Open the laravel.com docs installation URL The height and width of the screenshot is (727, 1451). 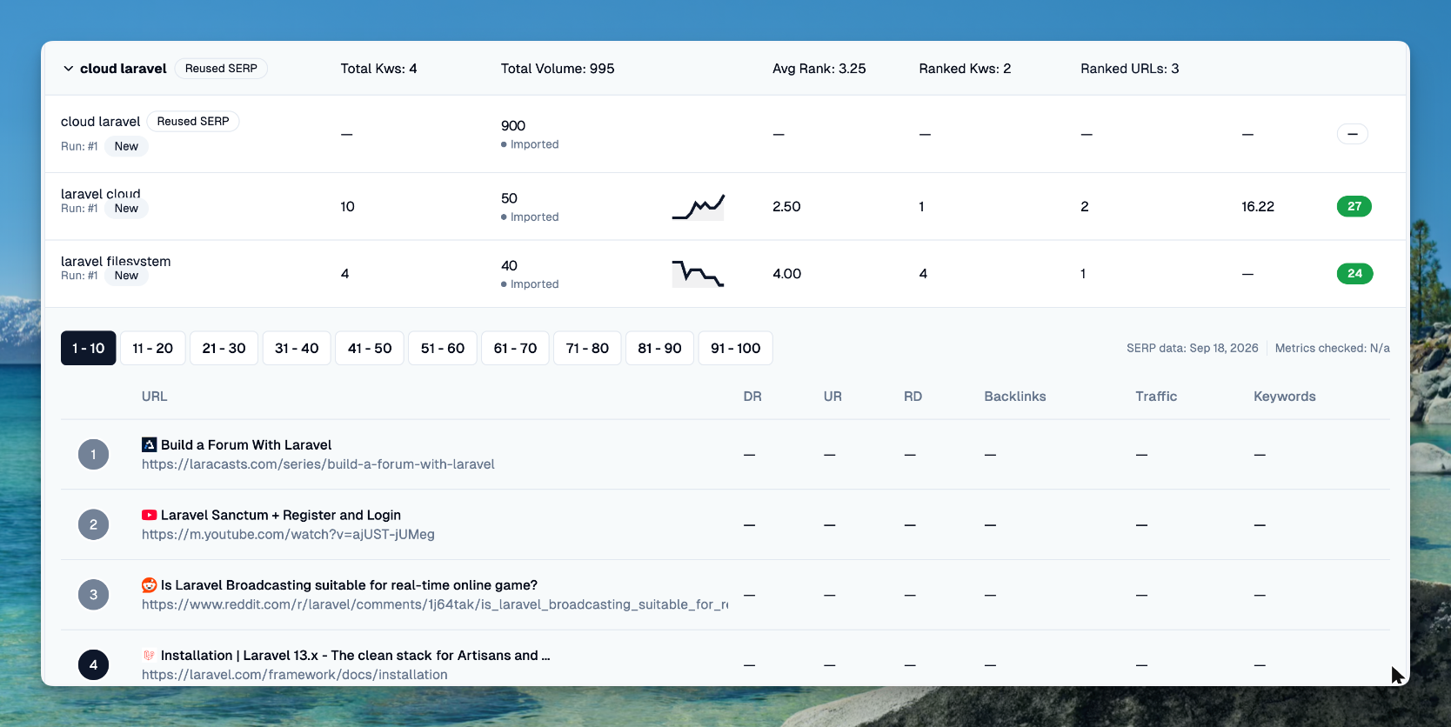click(295, 675)
